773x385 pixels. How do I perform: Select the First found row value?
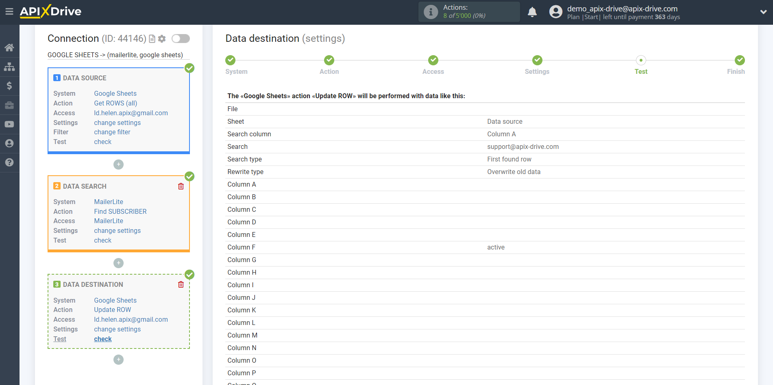click(509, 159)
